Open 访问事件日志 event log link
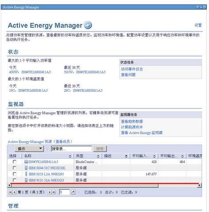 (x=132, y=69)
